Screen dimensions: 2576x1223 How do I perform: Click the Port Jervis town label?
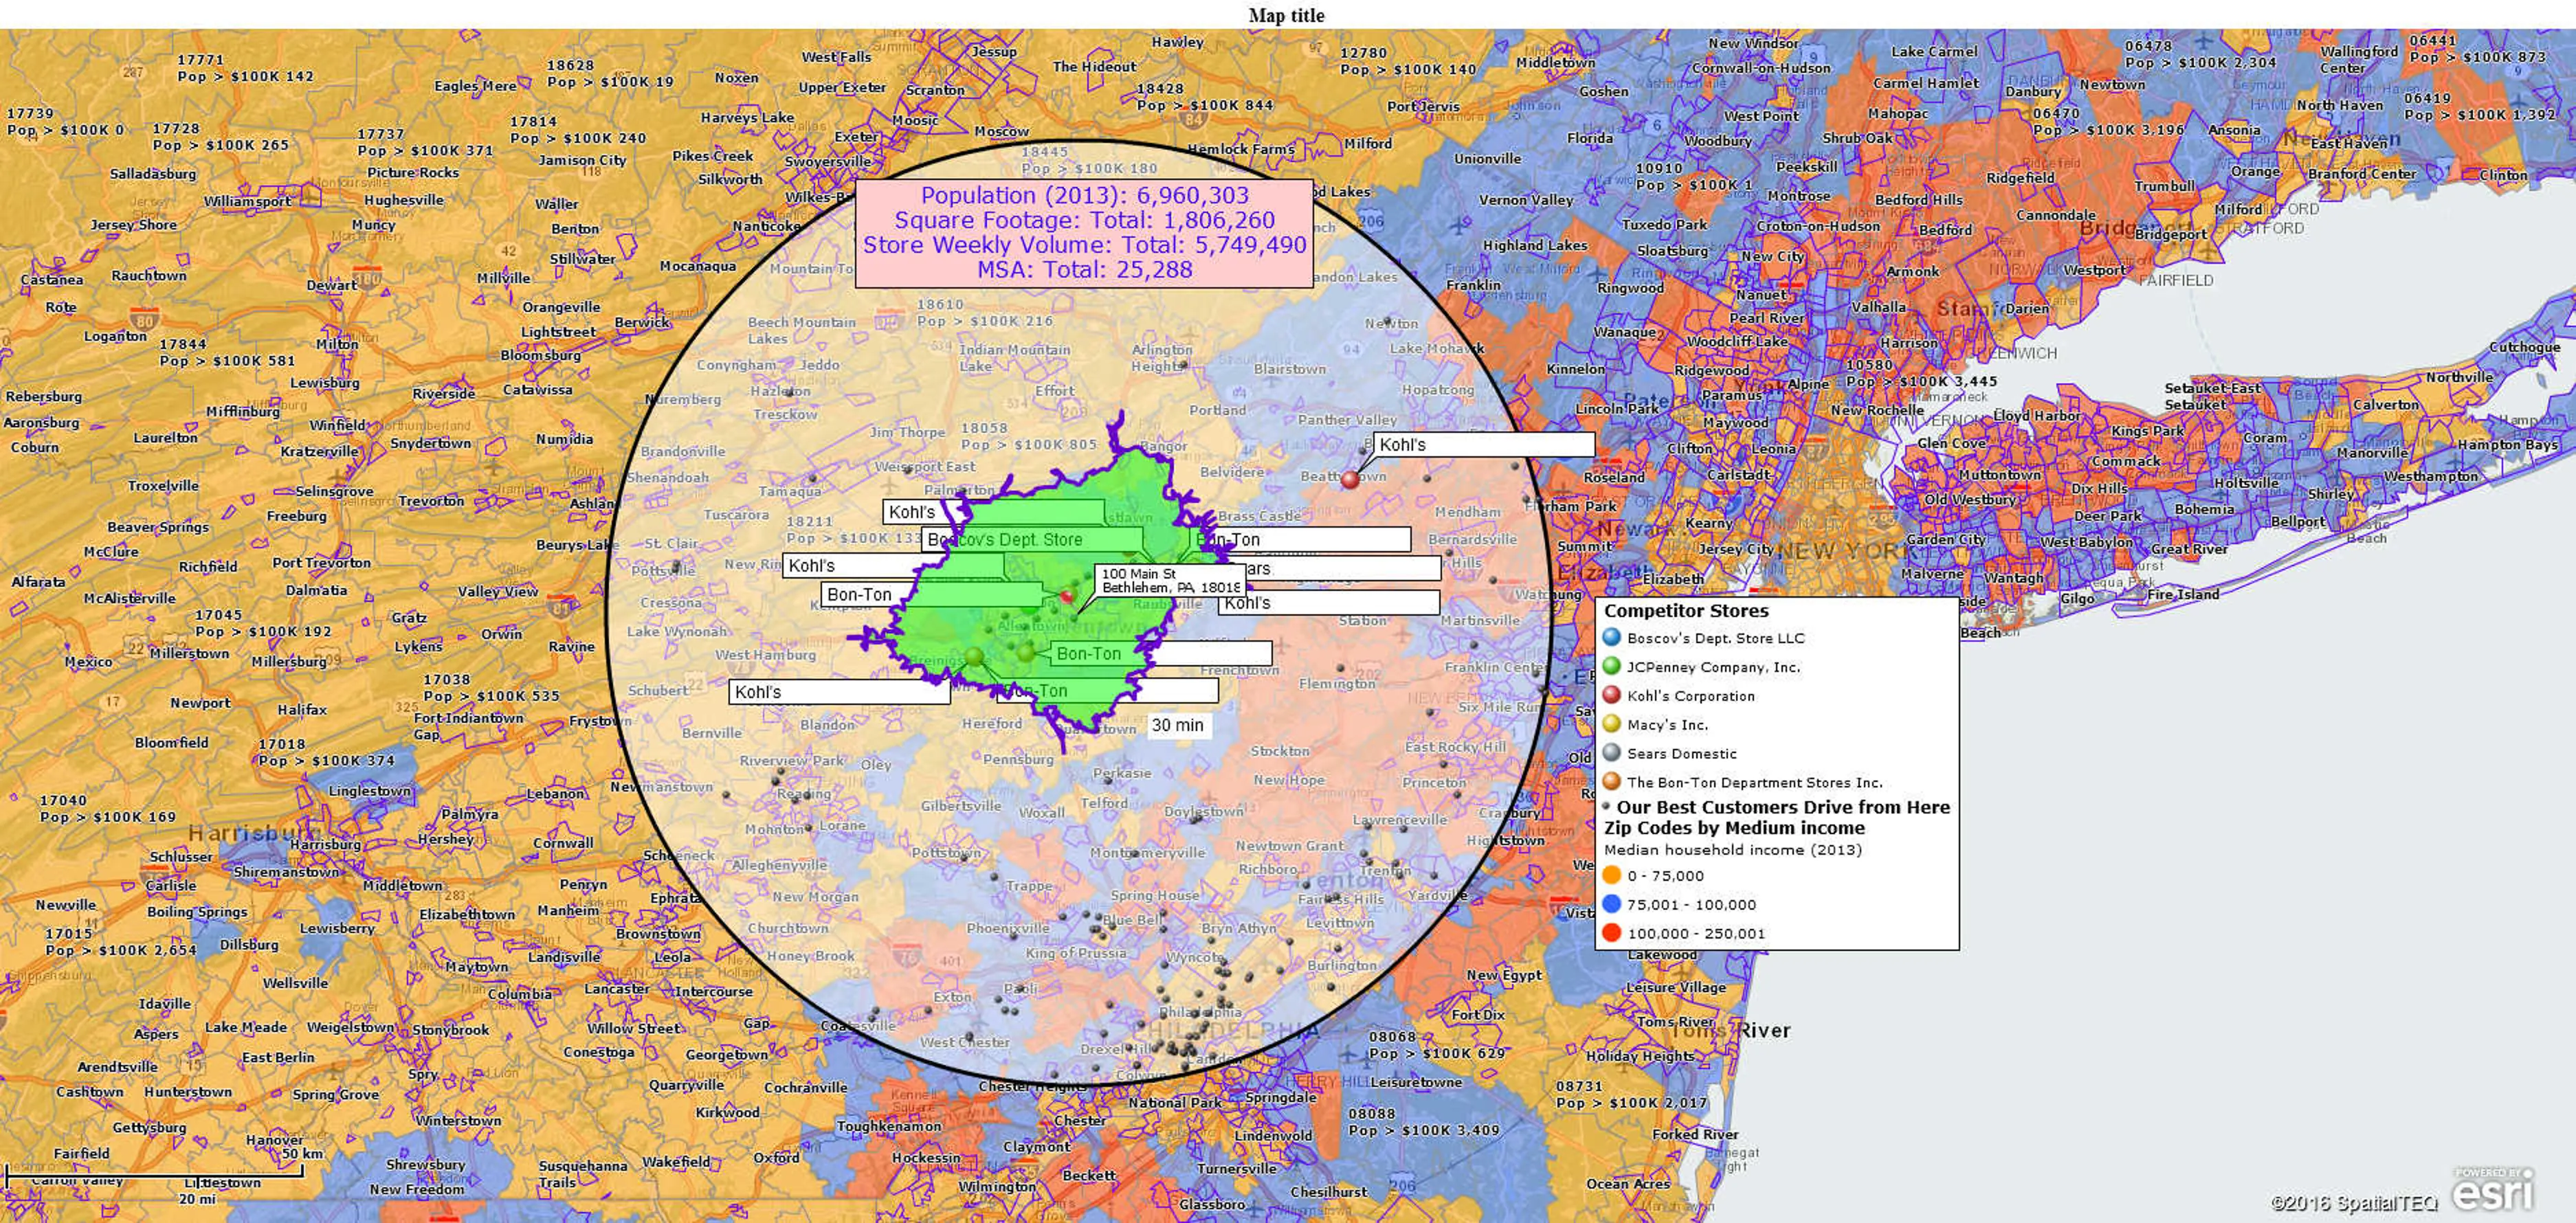(x=1423, y=106)
